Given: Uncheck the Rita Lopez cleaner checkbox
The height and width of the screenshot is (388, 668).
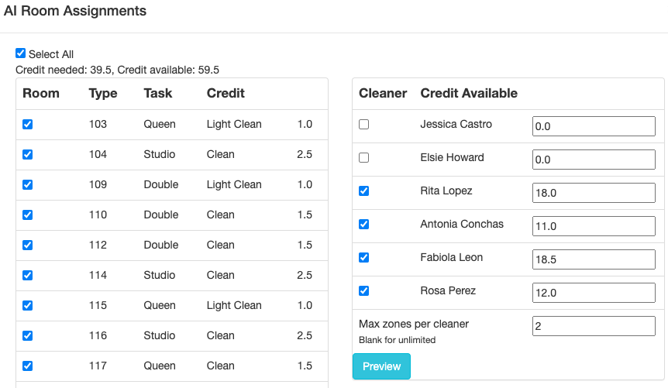Looking at the screenshot, I should coord(363,191).
